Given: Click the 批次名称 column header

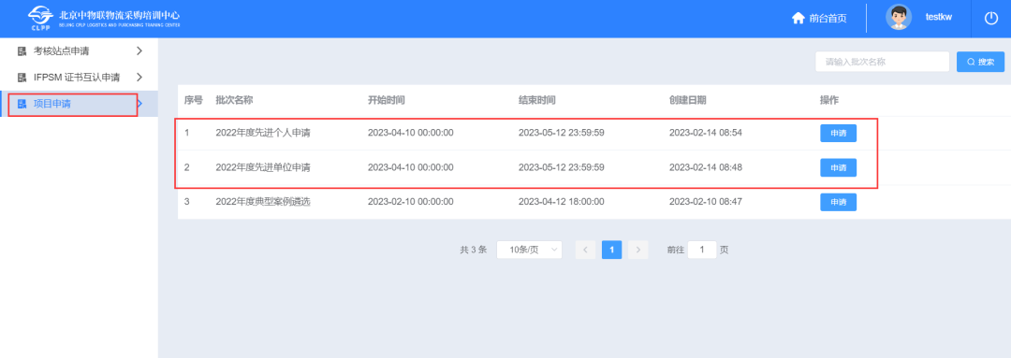Looking at the screenshot, I should (234, 100).
